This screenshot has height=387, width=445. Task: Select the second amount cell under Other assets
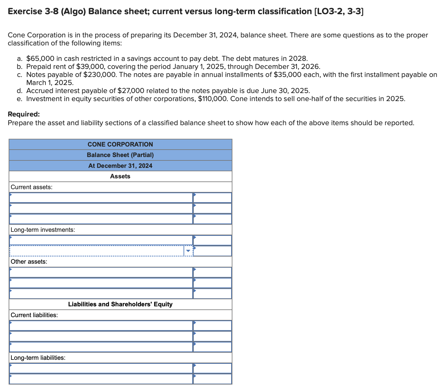click(x=212, y=283)
